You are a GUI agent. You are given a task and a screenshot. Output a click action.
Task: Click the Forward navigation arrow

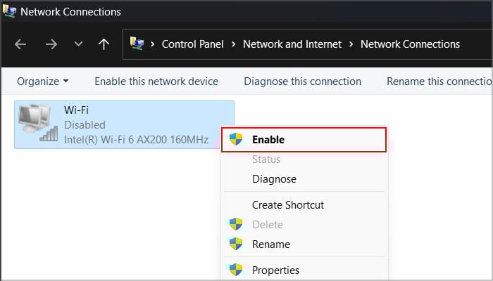[51, 44]
